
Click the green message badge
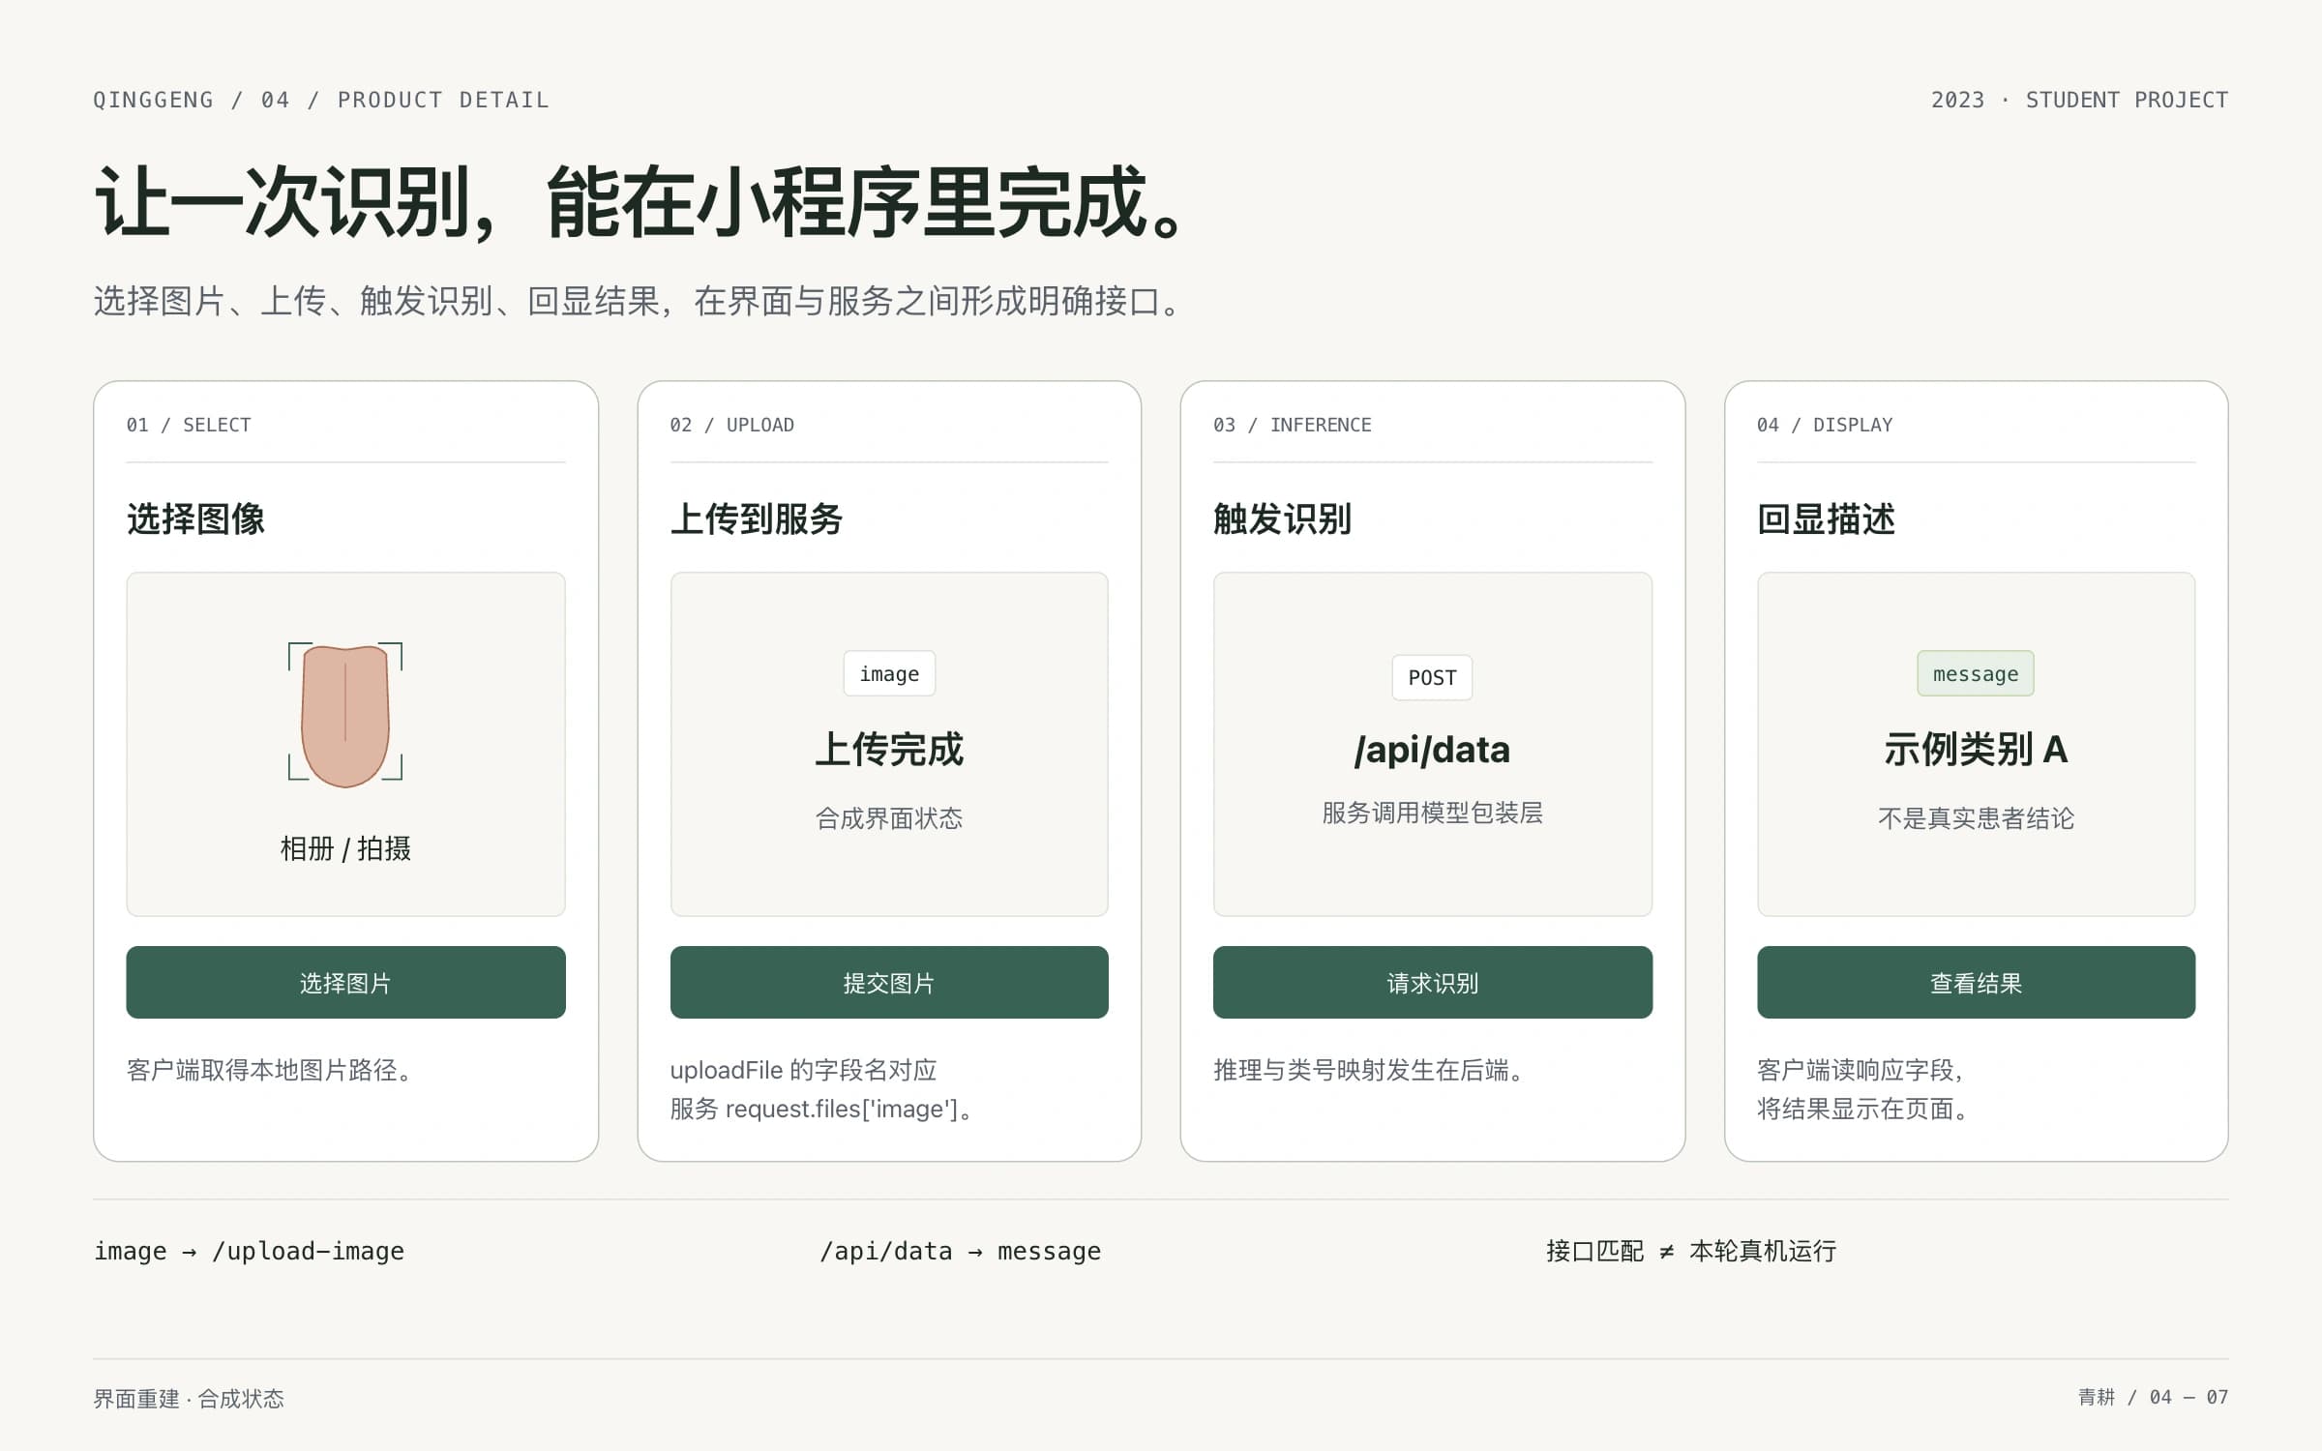coord(1976,673)
